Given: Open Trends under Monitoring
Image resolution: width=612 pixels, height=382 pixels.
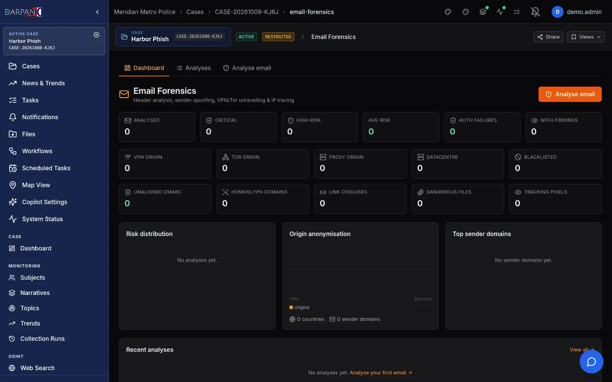Looking at the screenshot, I should click(x=54, y=324).
